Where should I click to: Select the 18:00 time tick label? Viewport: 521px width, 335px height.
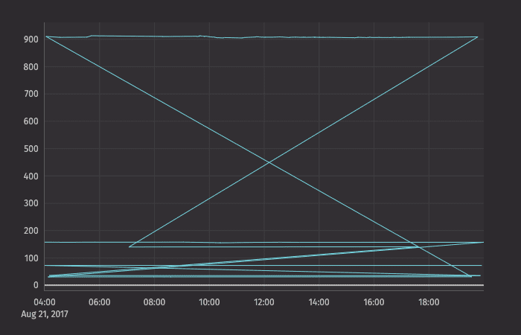pyautogui.click(x=429, y=302)
